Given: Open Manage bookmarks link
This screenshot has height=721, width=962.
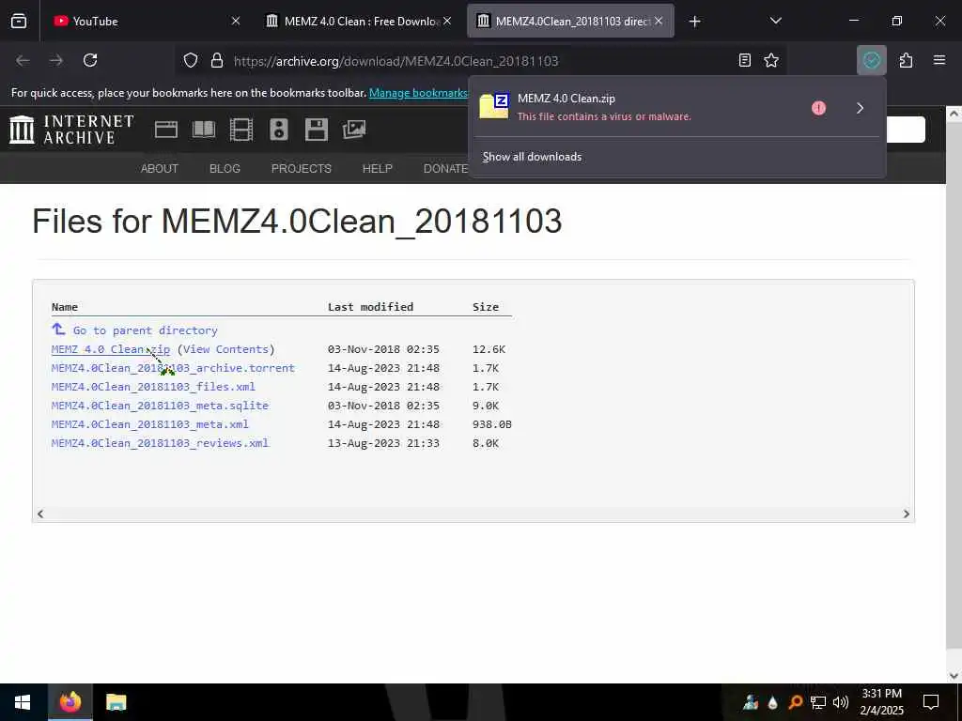Looking at the screenshot, I should 418,93.
